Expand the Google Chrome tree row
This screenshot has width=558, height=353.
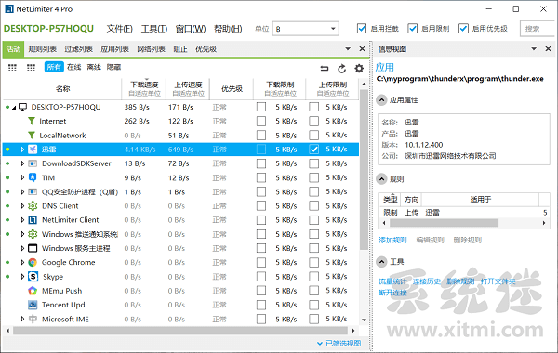(22, 262)
